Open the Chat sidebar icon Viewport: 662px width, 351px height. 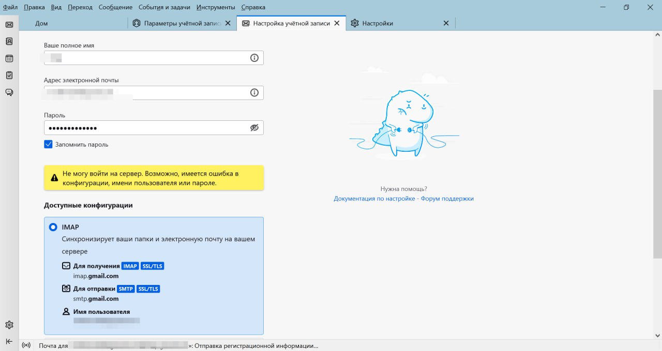tap(9, 92)
